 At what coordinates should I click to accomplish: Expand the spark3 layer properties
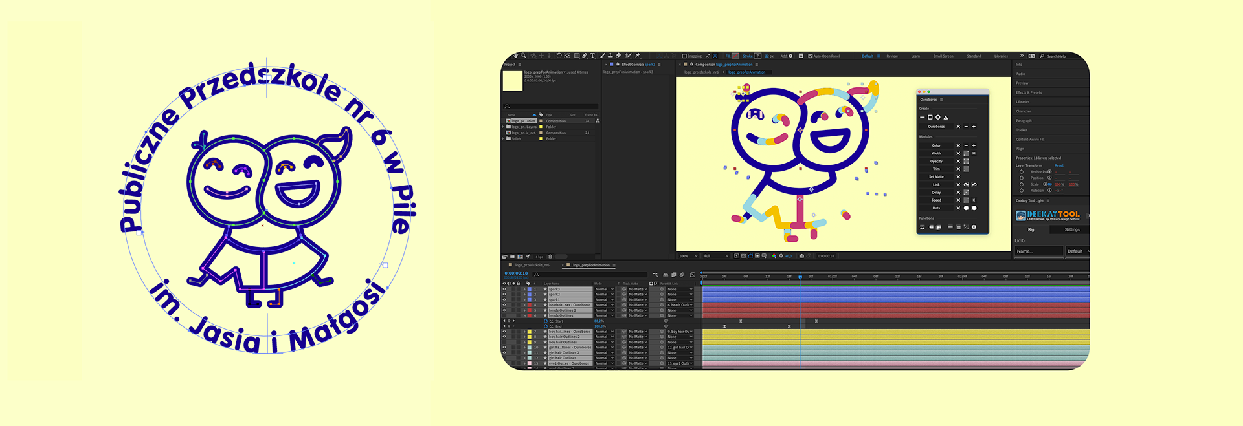point(524,289)
